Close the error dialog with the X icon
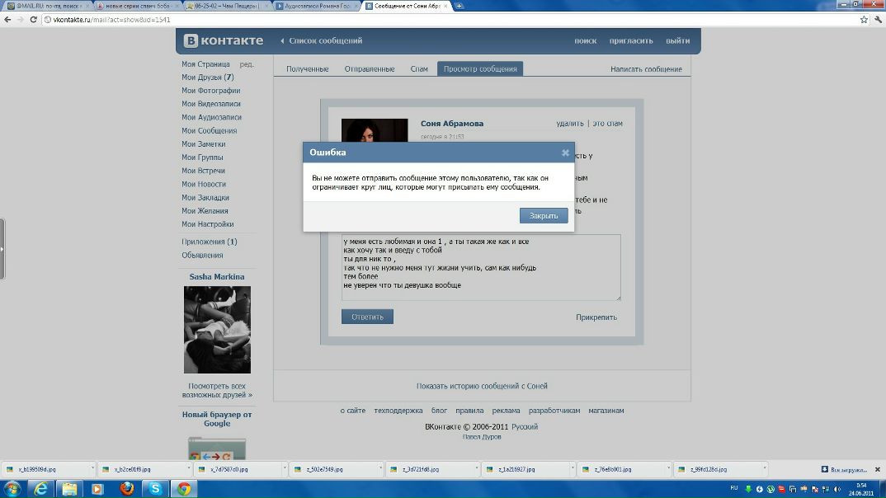Image resolution: width=886 pixels, height=498 pixels. (565, 153)
